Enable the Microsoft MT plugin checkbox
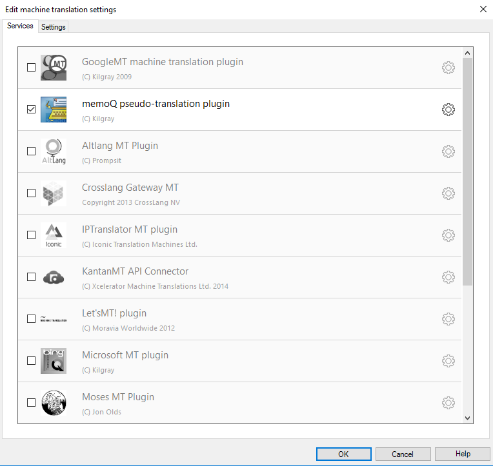This screenshot has width=493, height=466. click(31, 360)
